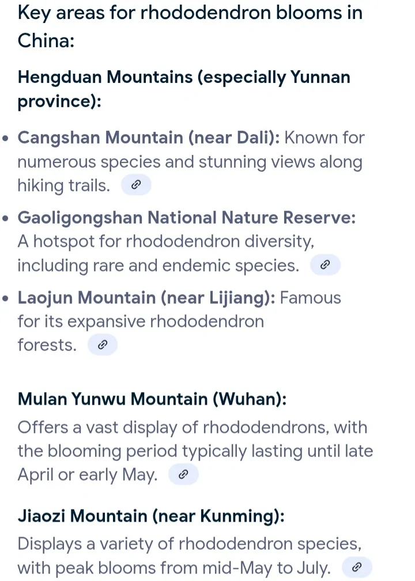
Task: Open the source link after Gaoligongshan Reserve description
Action: coord(325,265)
